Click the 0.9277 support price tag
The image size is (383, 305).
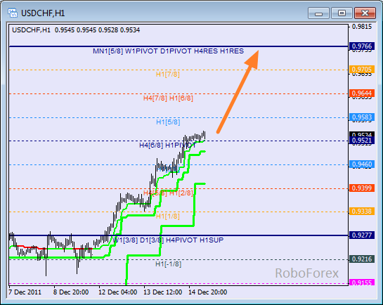362,235
